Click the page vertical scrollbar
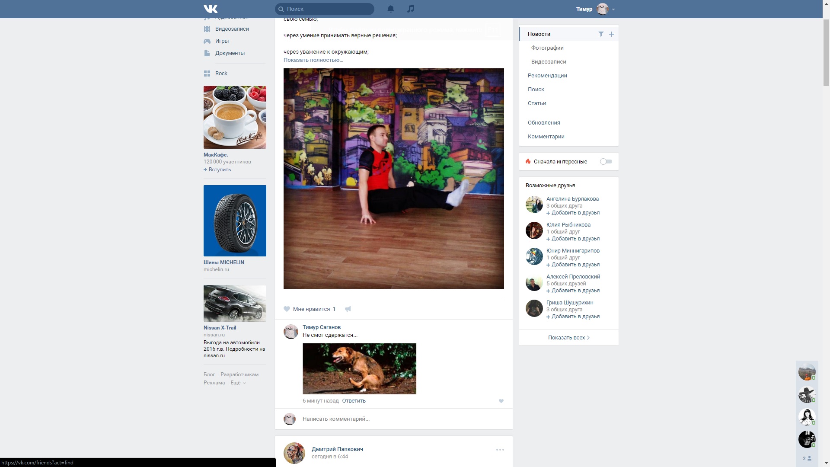830x467 pixels. tap(826, 52)
